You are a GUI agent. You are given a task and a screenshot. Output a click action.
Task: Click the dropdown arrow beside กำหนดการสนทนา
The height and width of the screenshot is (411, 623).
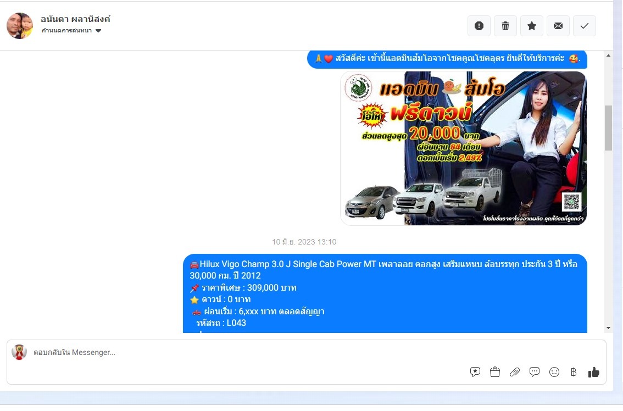(98, 31)
